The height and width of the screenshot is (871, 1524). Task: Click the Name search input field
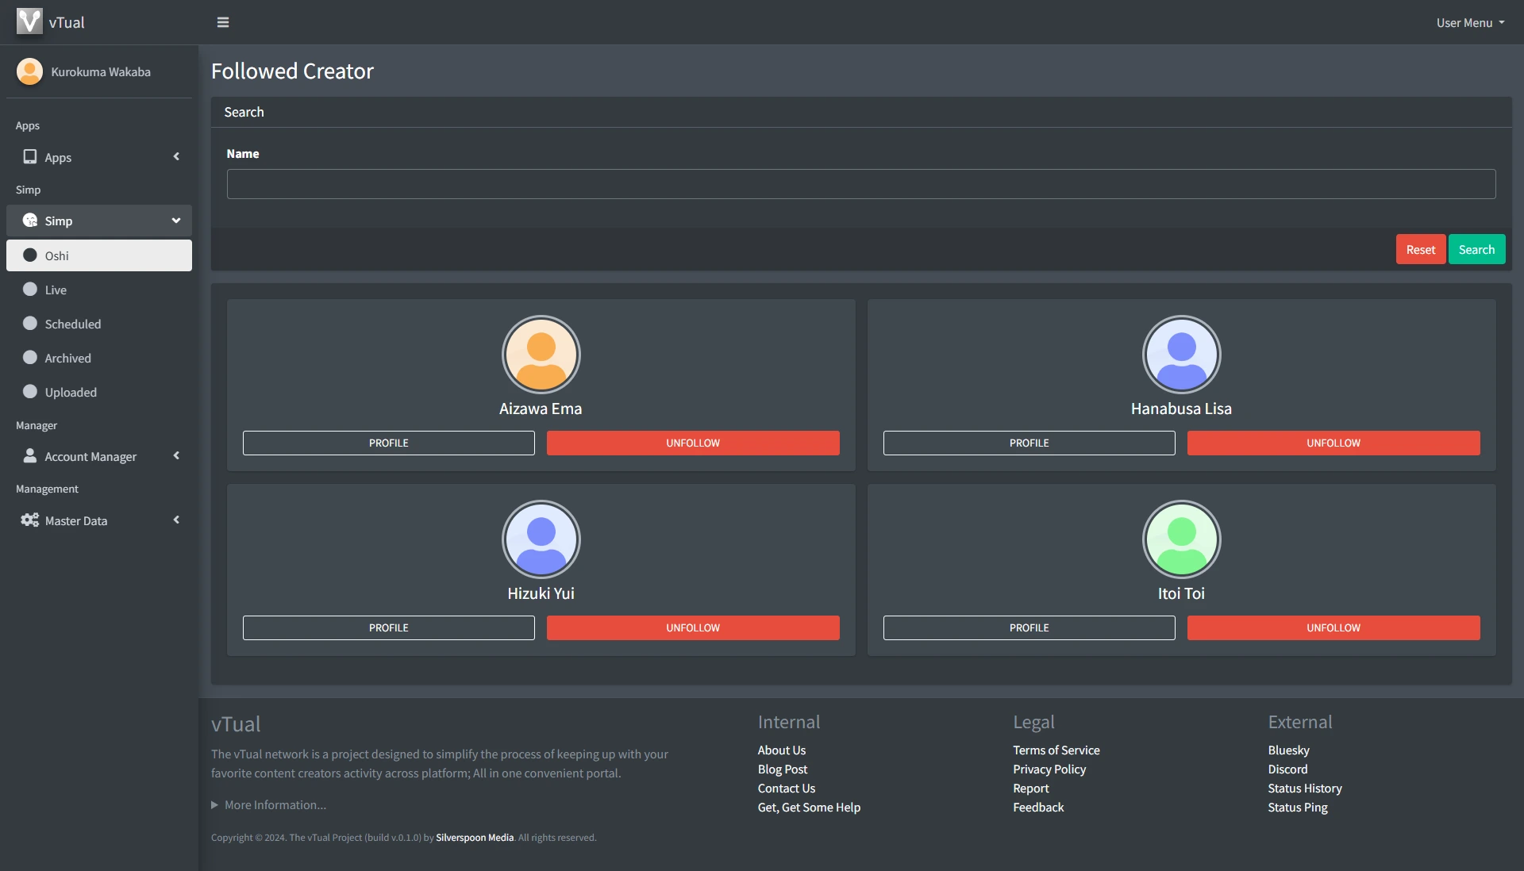(x=860, y=184)
